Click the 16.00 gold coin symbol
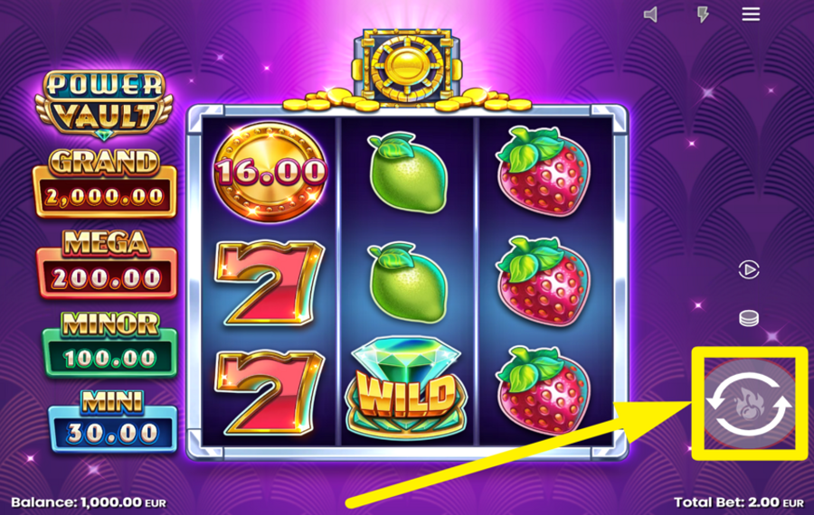 [270, 171]
